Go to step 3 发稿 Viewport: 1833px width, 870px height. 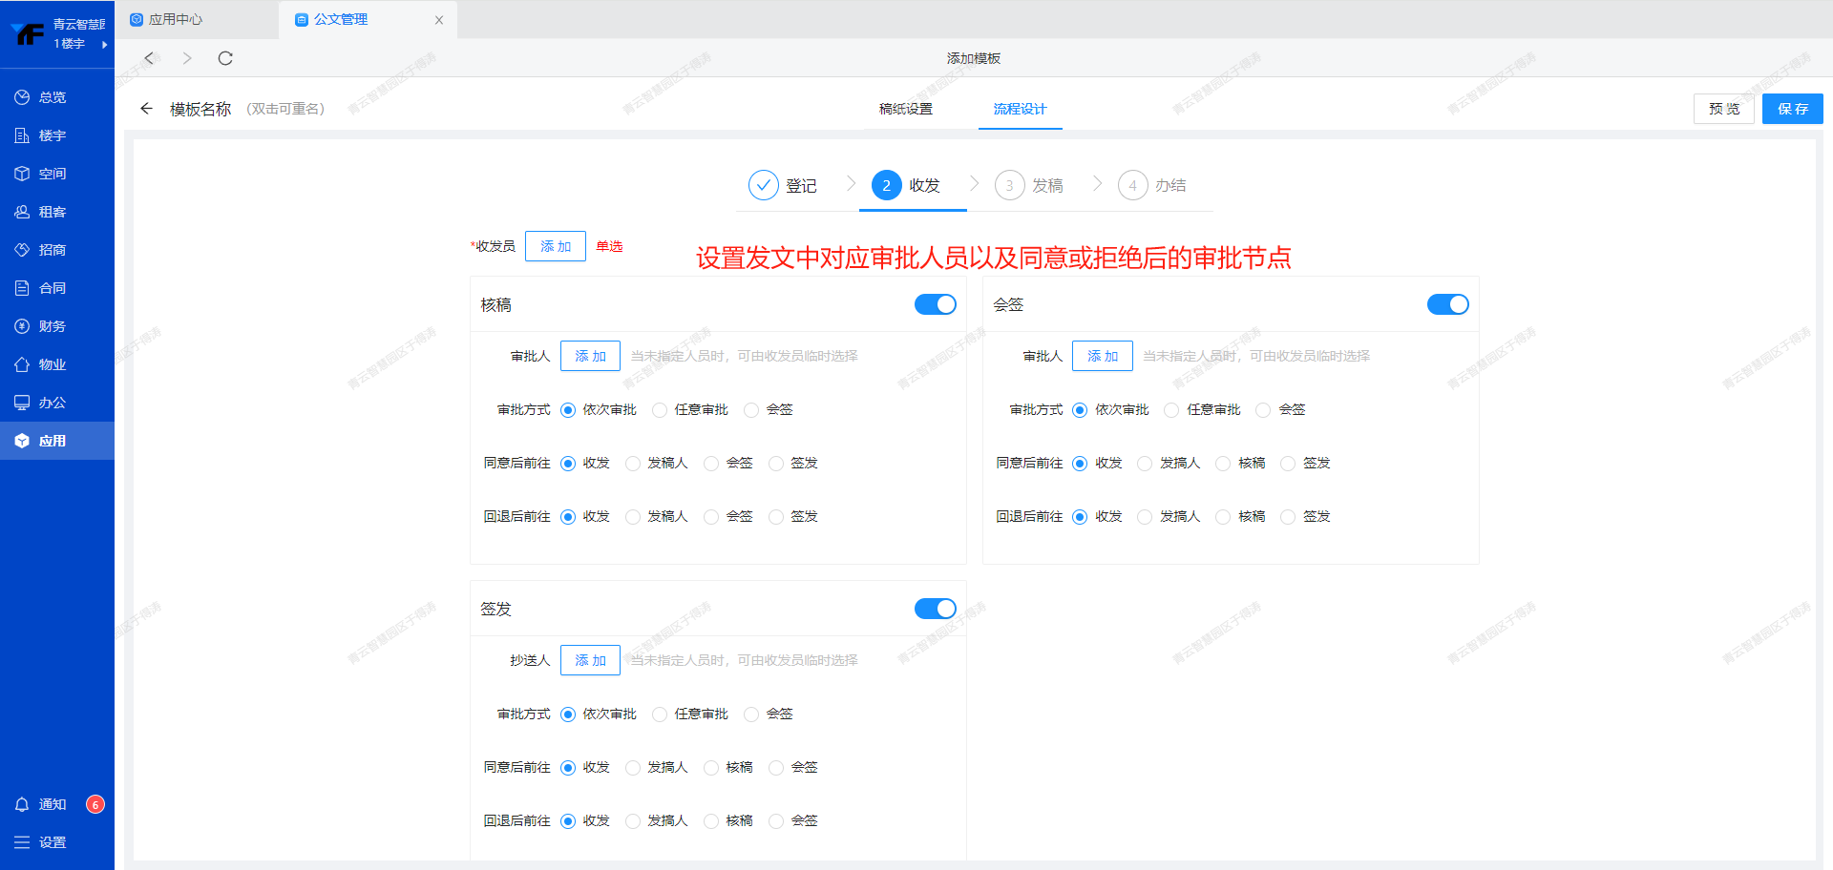tap(1030, 185)
